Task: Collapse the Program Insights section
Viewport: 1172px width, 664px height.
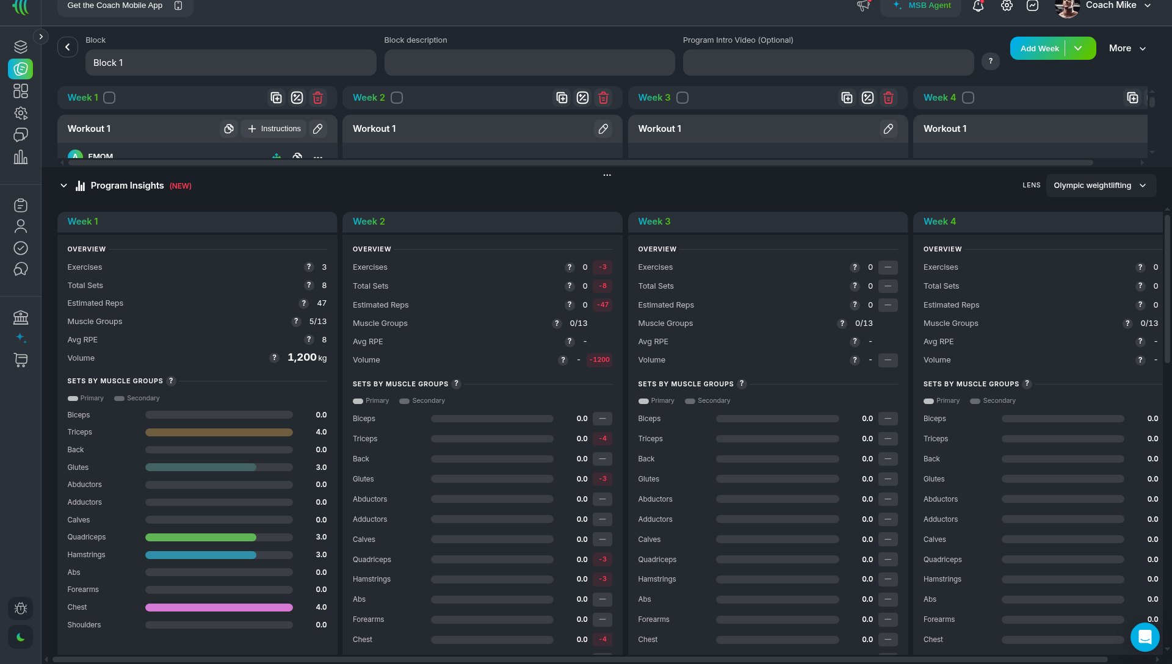Action: (x=63, y=186)
